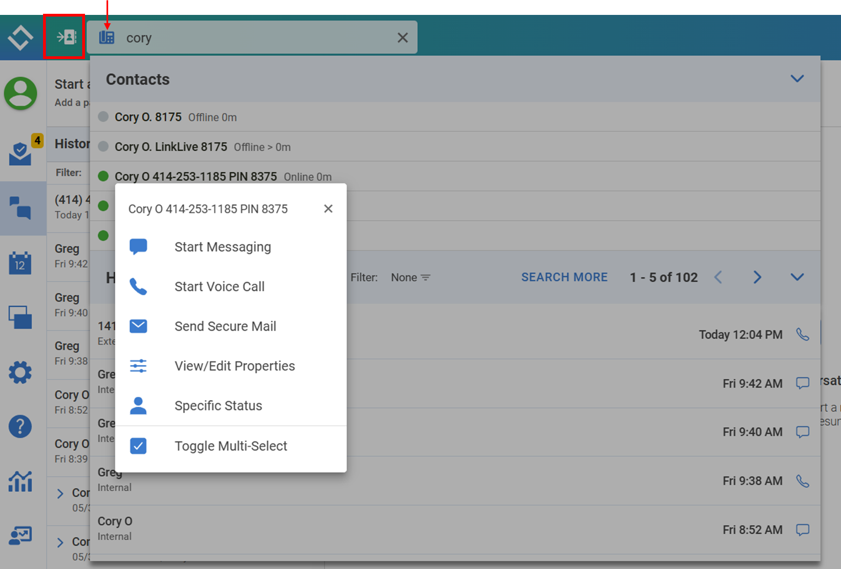841x569 pixels.
Task: Select contact Cory O. LinkLive 8175
Action: pos(171,147)
